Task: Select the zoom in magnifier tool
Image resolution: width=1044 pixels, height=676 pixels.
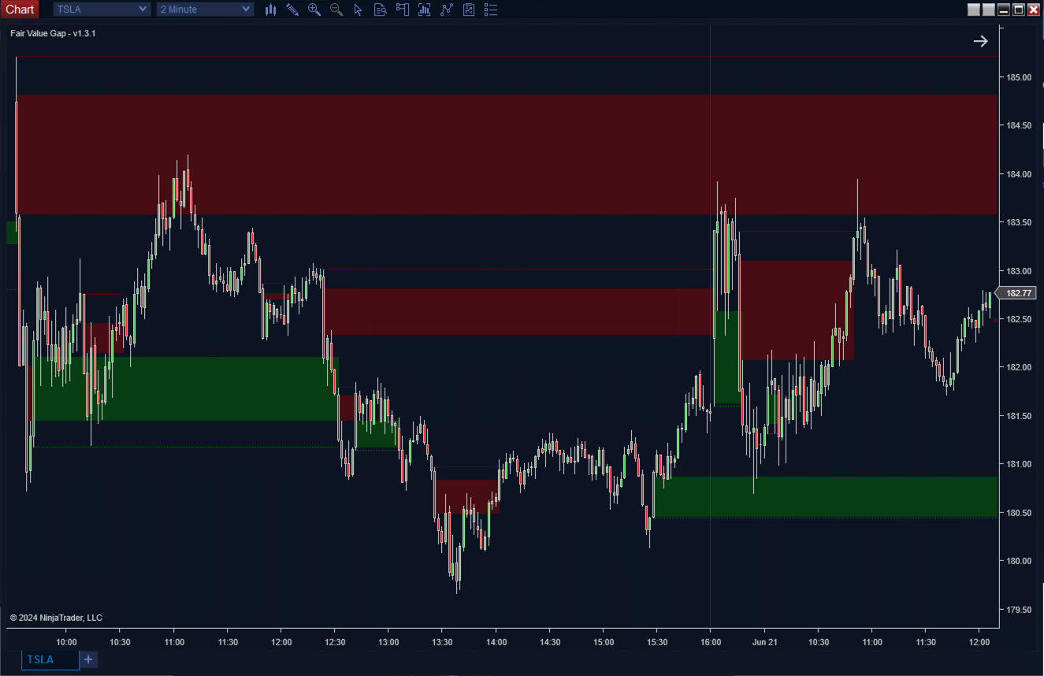Action: coord(314,9)
